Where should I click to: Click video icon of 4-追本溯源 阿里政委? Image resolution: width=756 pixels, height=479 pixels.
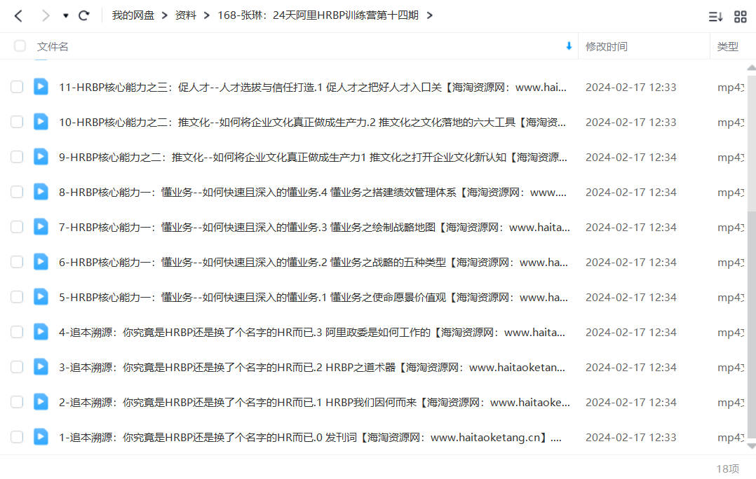pyautogui.click(x=41, y=332)
